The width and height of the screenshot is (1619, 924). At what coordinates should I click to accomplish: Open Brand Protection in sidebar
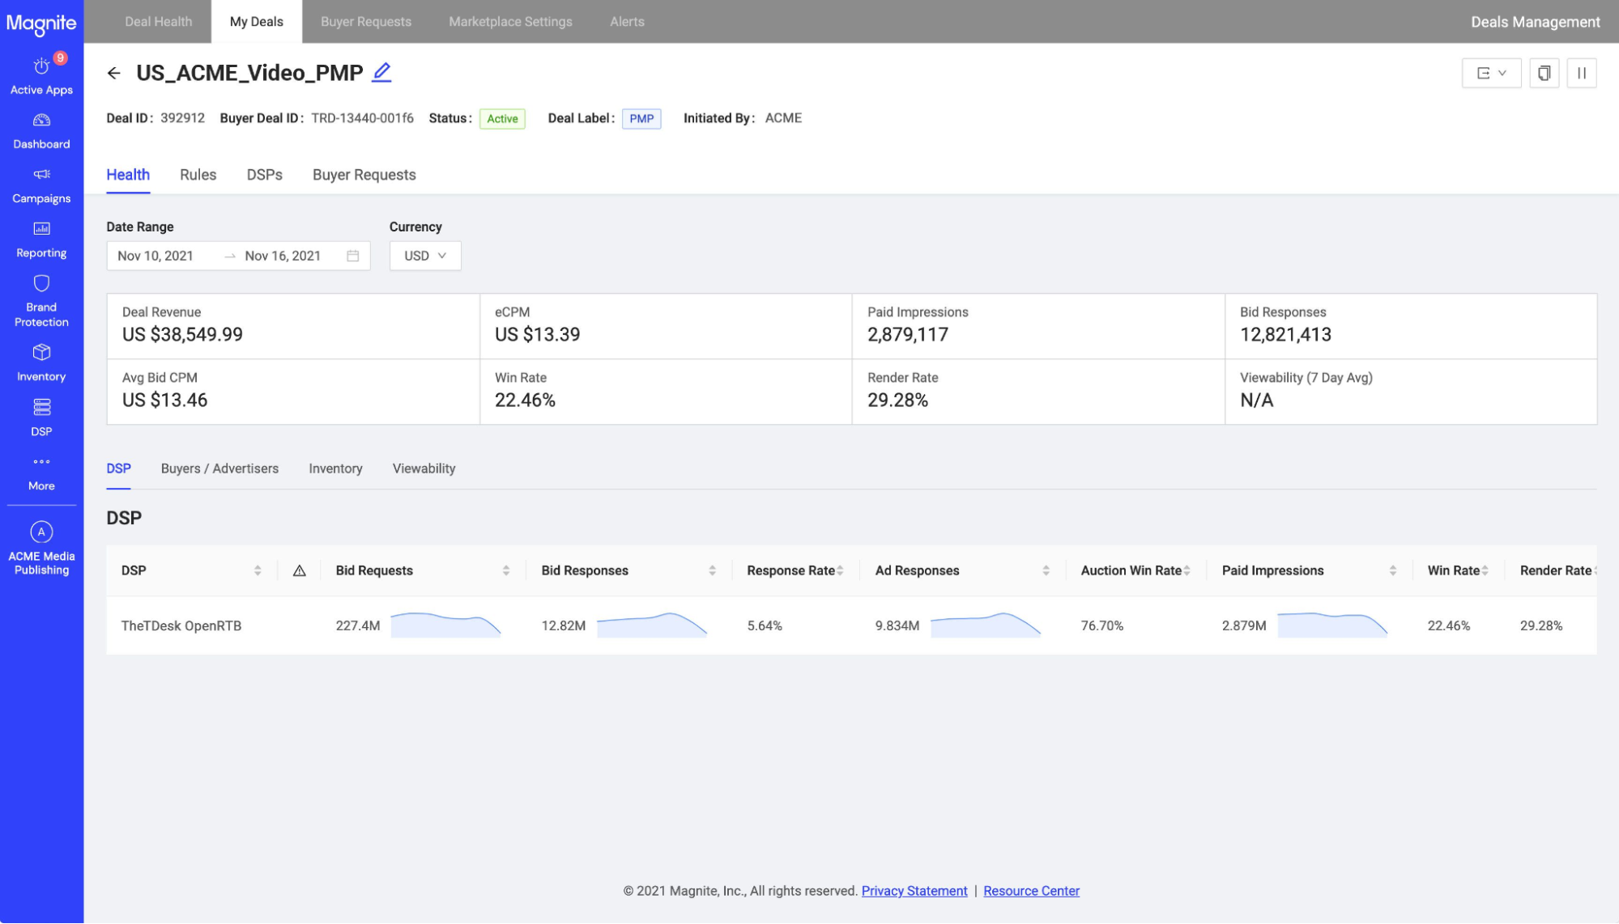point(41,301)
